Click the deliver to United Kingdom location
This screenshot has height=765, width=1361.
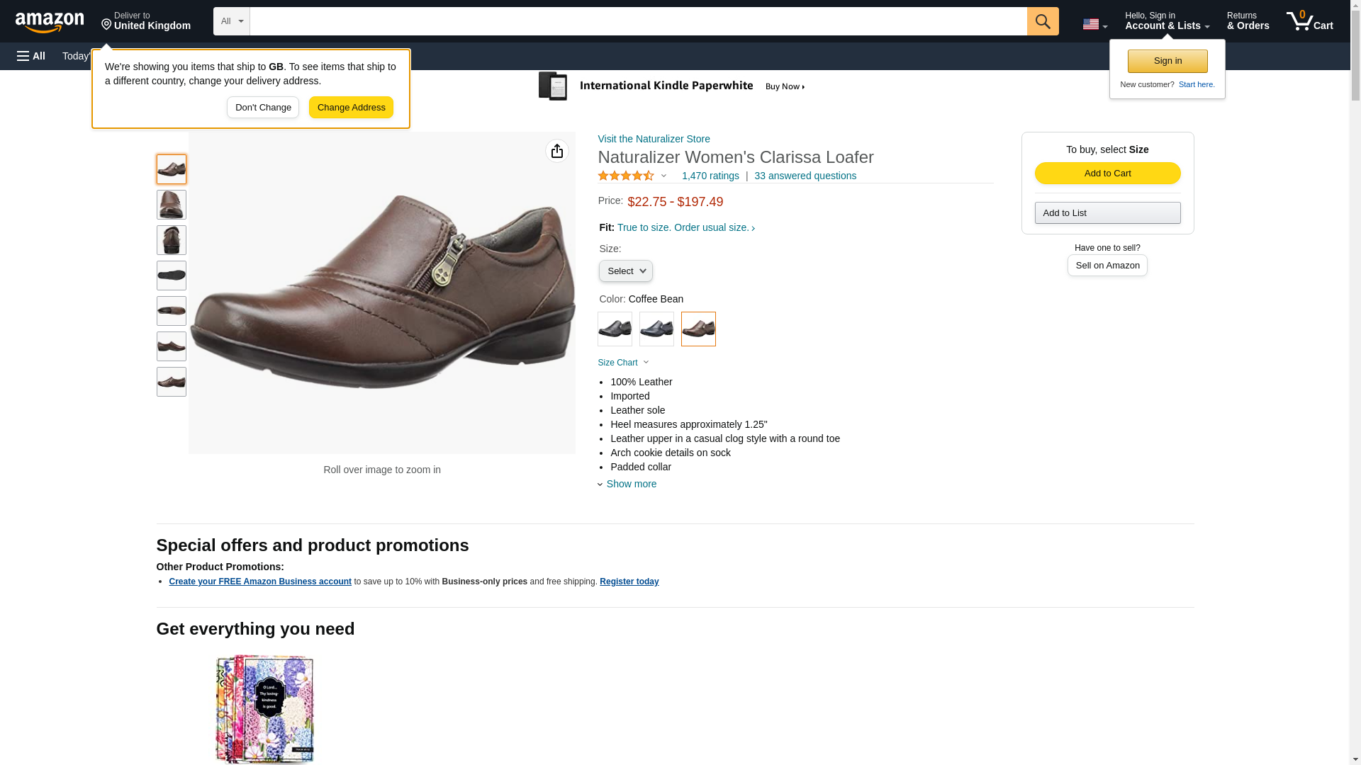pyautogui.click(x=146, y=21)
